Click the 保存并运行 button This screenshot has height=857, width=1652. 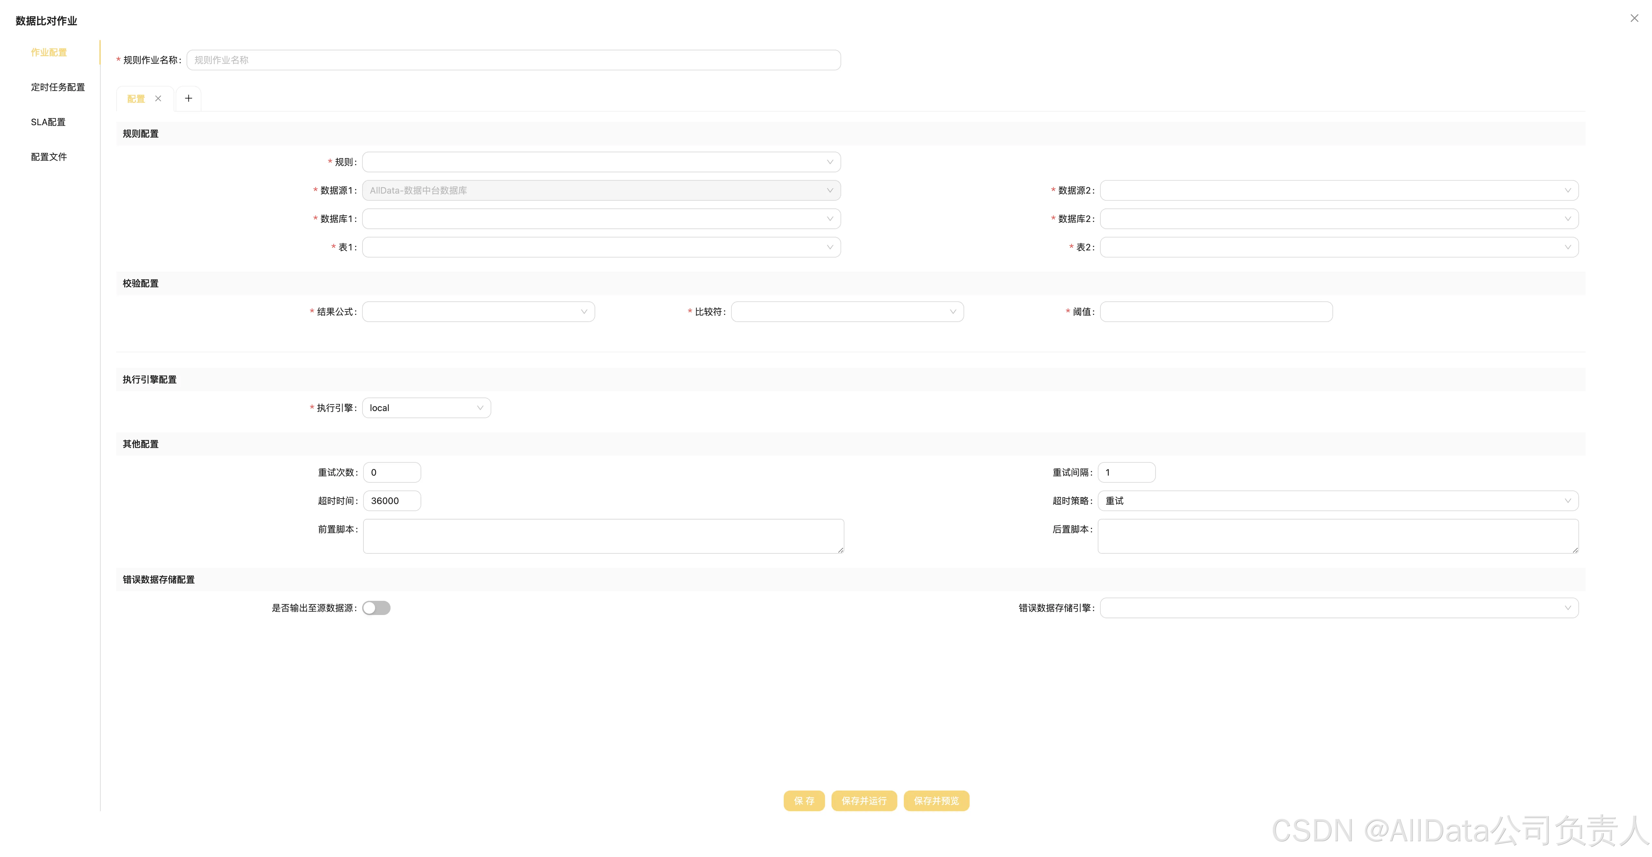pos(864,801)
